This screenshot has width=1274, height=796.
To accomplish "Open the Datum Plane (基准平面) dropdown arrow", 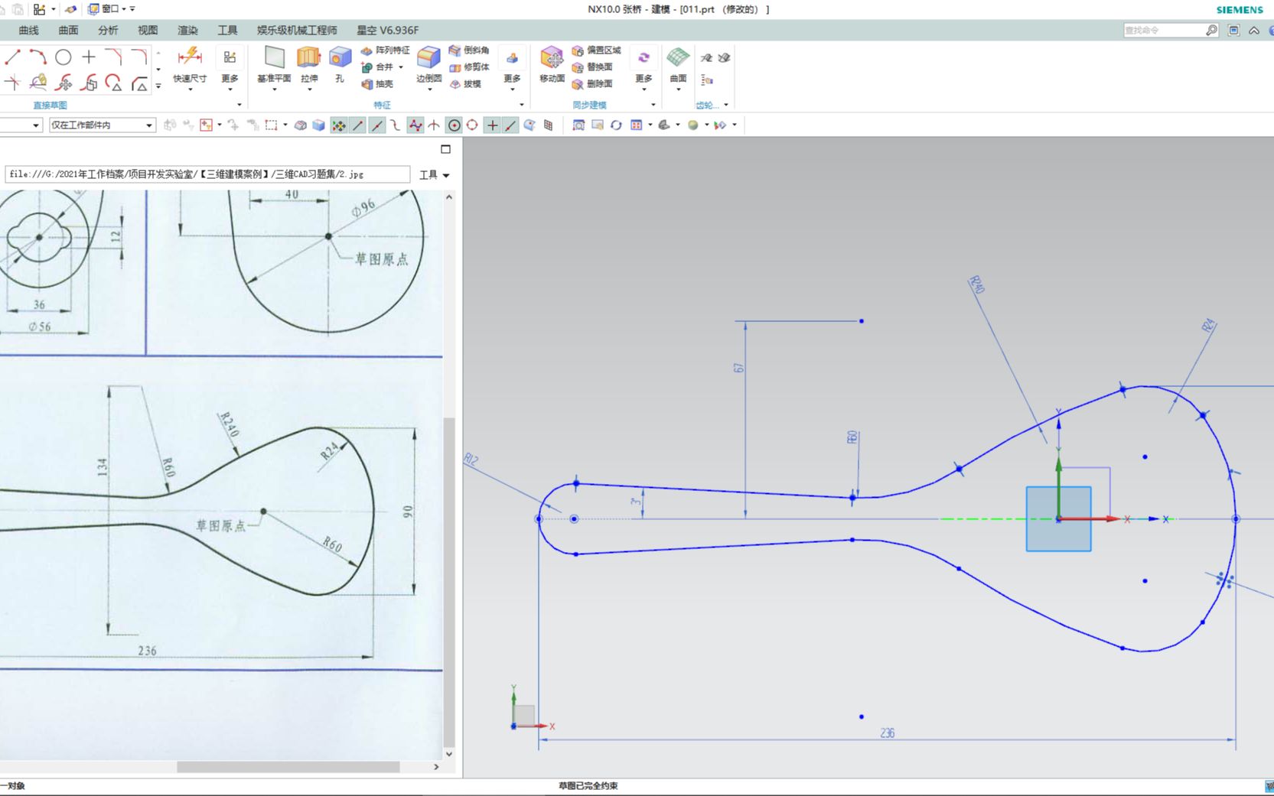I will pos(275,89).
